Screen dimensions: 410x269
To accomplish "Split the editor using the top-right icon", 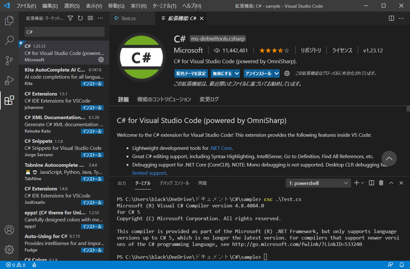I will (391, 18).
